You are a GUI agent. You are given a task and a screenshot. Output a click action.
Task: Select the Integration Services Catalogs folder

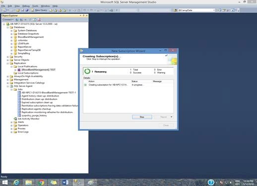29,83
